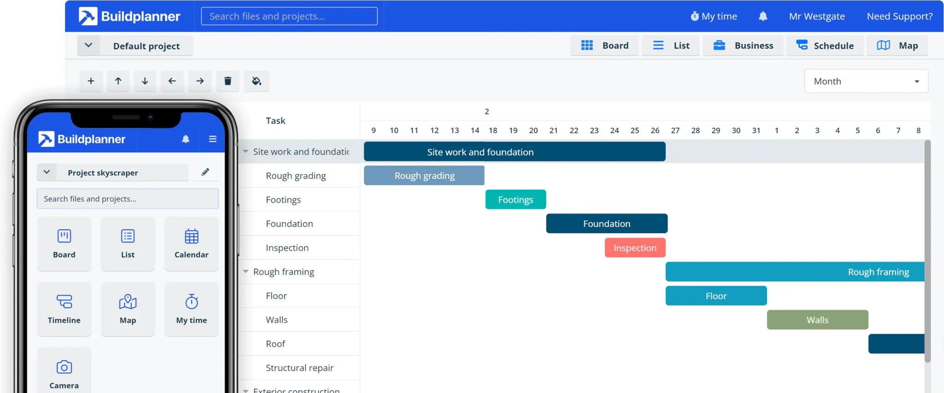The height and width of the screenshot is (393, 944).
Task: Select Structural repair task row
Action: click(300, 368)
